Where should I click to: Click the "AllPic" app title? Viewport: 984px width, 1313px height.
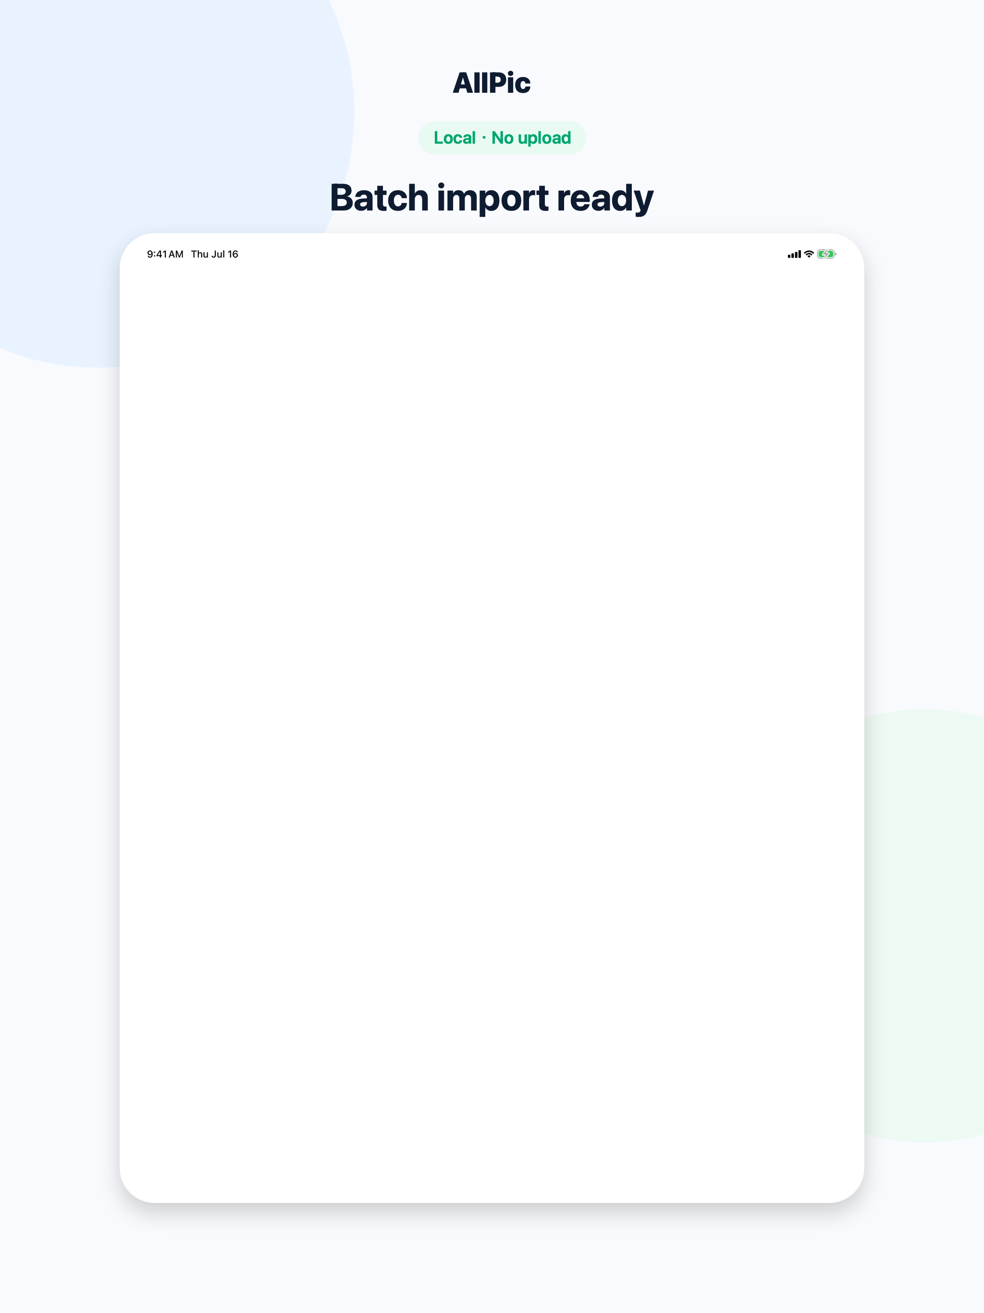(492, 83)
